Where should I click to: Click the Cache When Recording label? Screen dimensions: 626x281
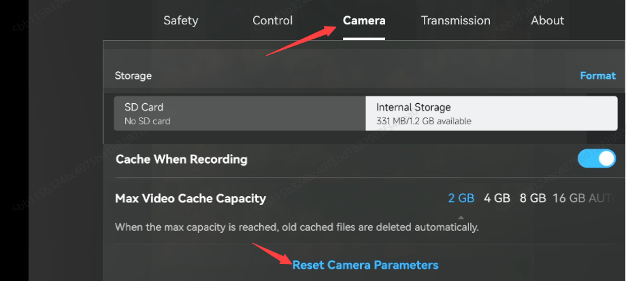coord(181,160)
